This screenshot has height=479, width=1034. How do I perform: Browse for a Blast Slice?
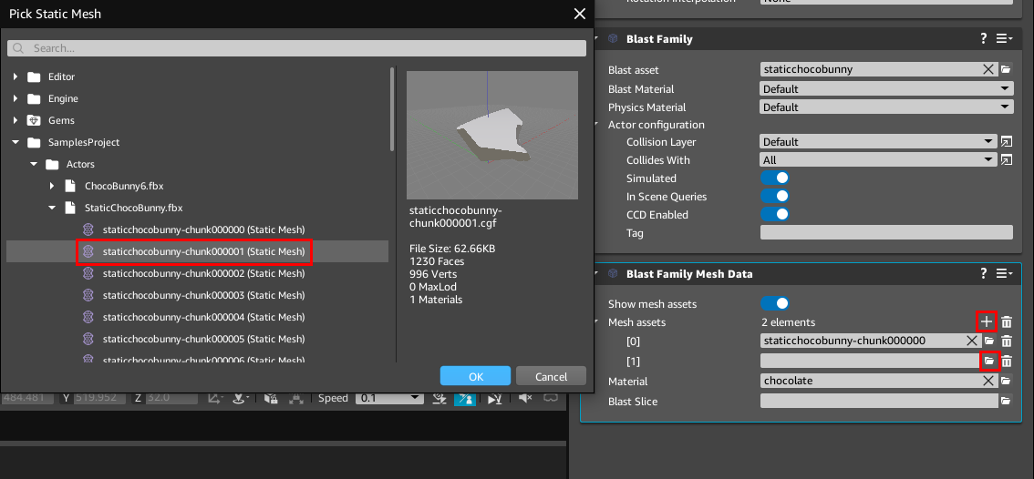coord(1006,401)
